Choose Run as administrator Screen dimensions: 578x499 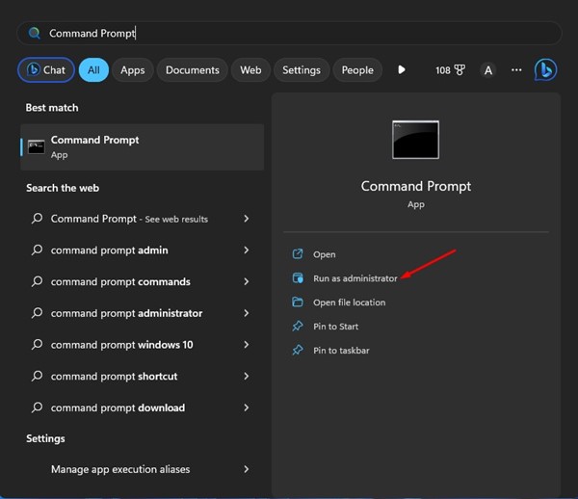point(355,278)
